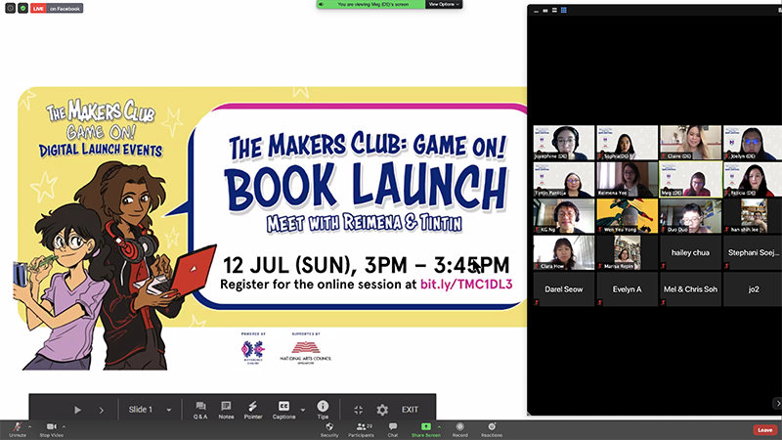Switch video panel to thumbnail strip view
The image size is (782, 440).
(x=554, y=11)
